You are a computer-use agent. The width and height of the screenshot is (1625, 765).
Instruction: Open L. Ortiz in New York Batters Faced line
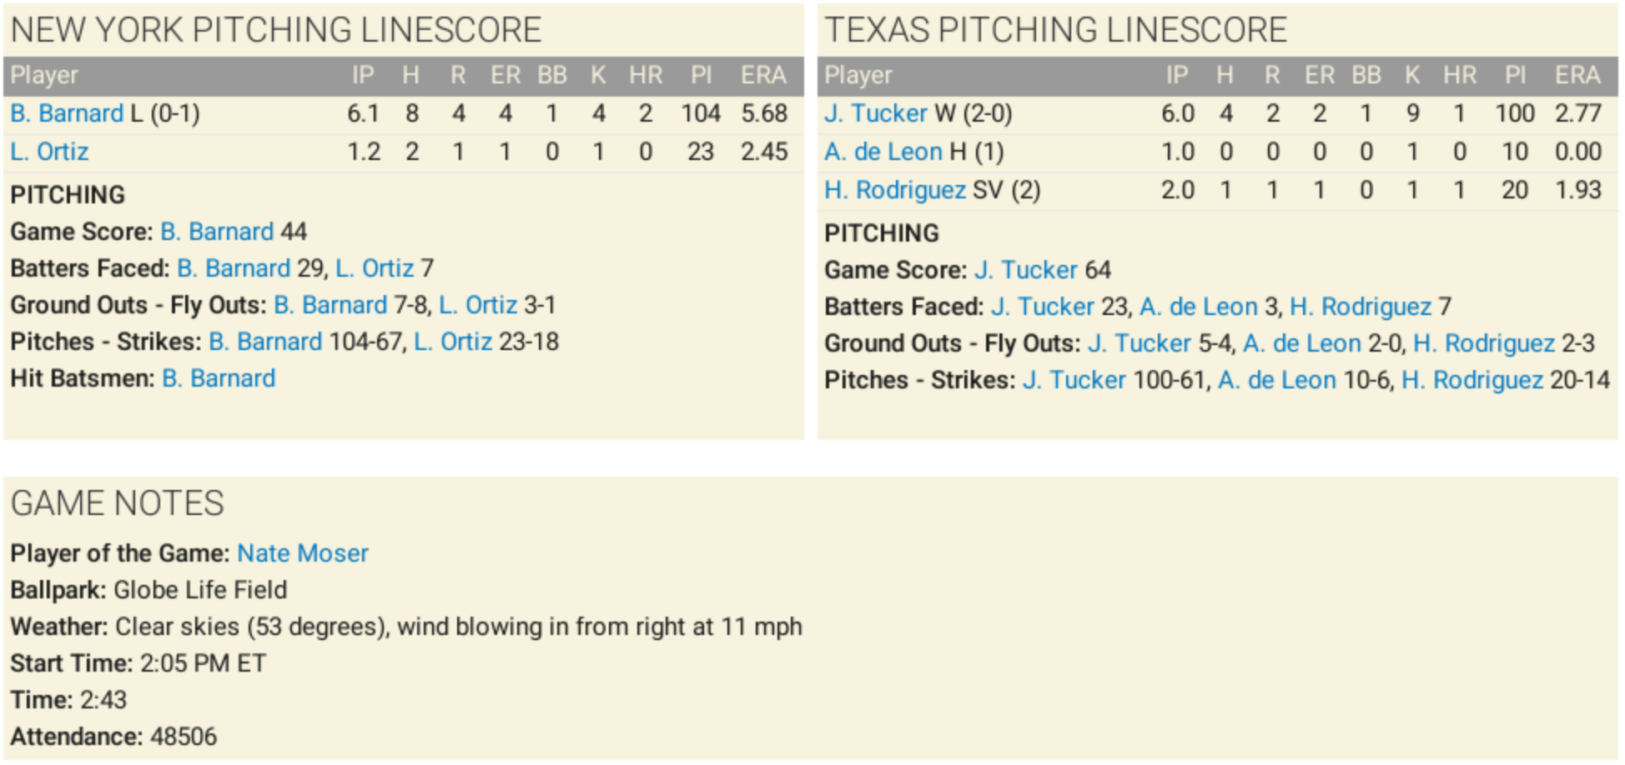[x=375, y=268]
